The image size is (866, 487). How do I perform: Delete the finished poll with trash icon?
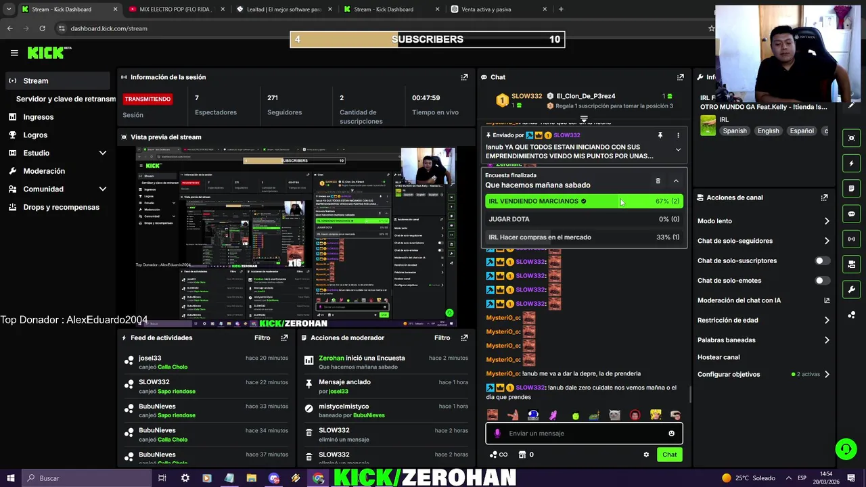(658, 181)
